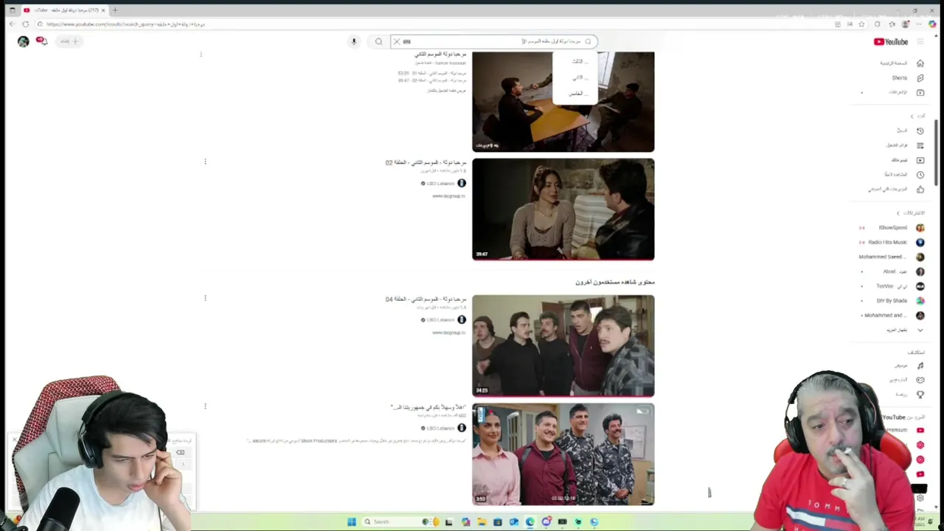This screenshot has width=944, height=531.
Task: Reload the page with refresh icon
Action: coord(26,24)
